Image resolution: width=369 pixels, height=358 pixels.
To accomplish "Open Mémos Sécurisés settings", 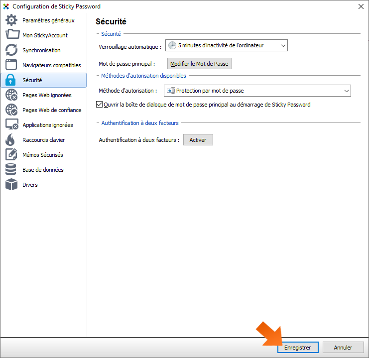I will coord(44,155).
